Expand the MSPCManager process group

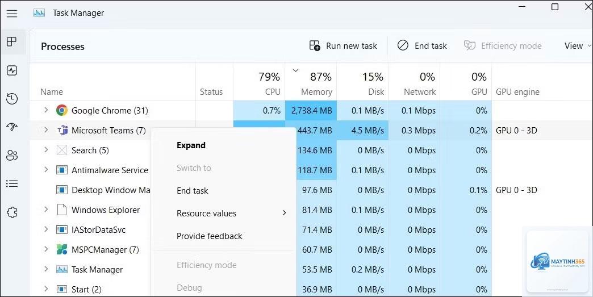click(46, 249)
